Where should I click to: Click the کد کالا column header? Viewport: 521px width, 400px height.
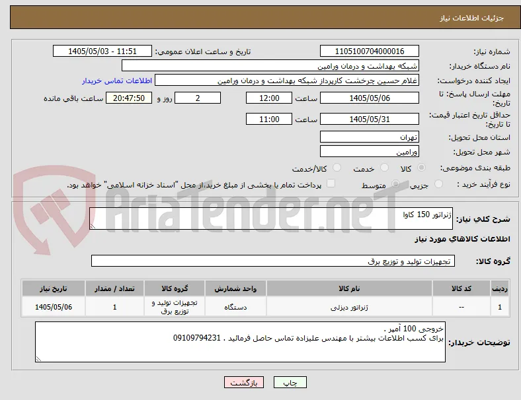point(461,288)
